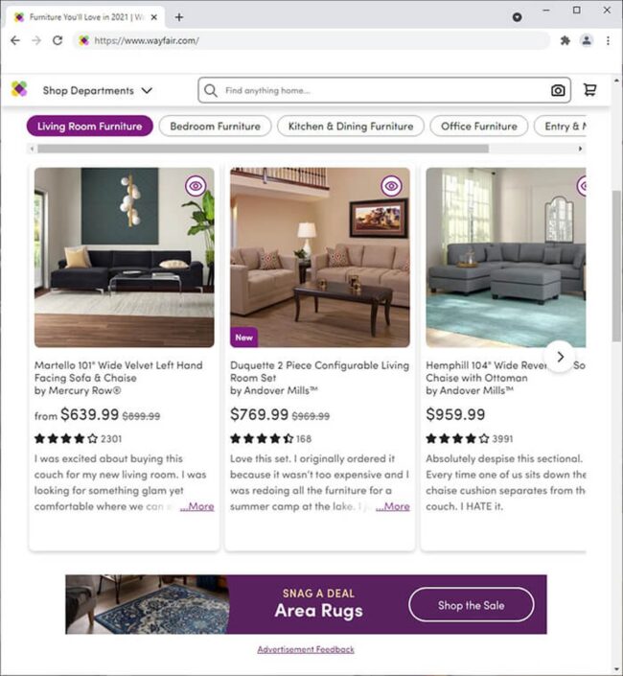Reload the page with refresh icon
This screenshot has height=676, width=623.
58,40
